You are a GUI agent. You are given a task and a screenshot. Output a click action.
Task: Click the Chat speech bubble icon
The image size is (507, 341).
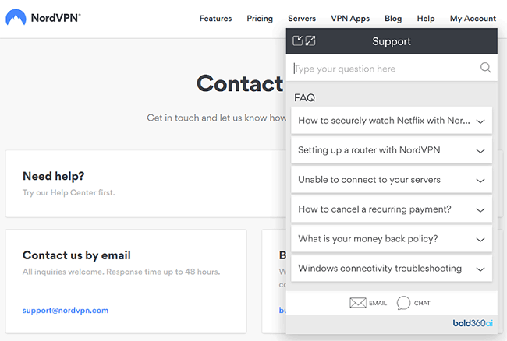(403, 303)
